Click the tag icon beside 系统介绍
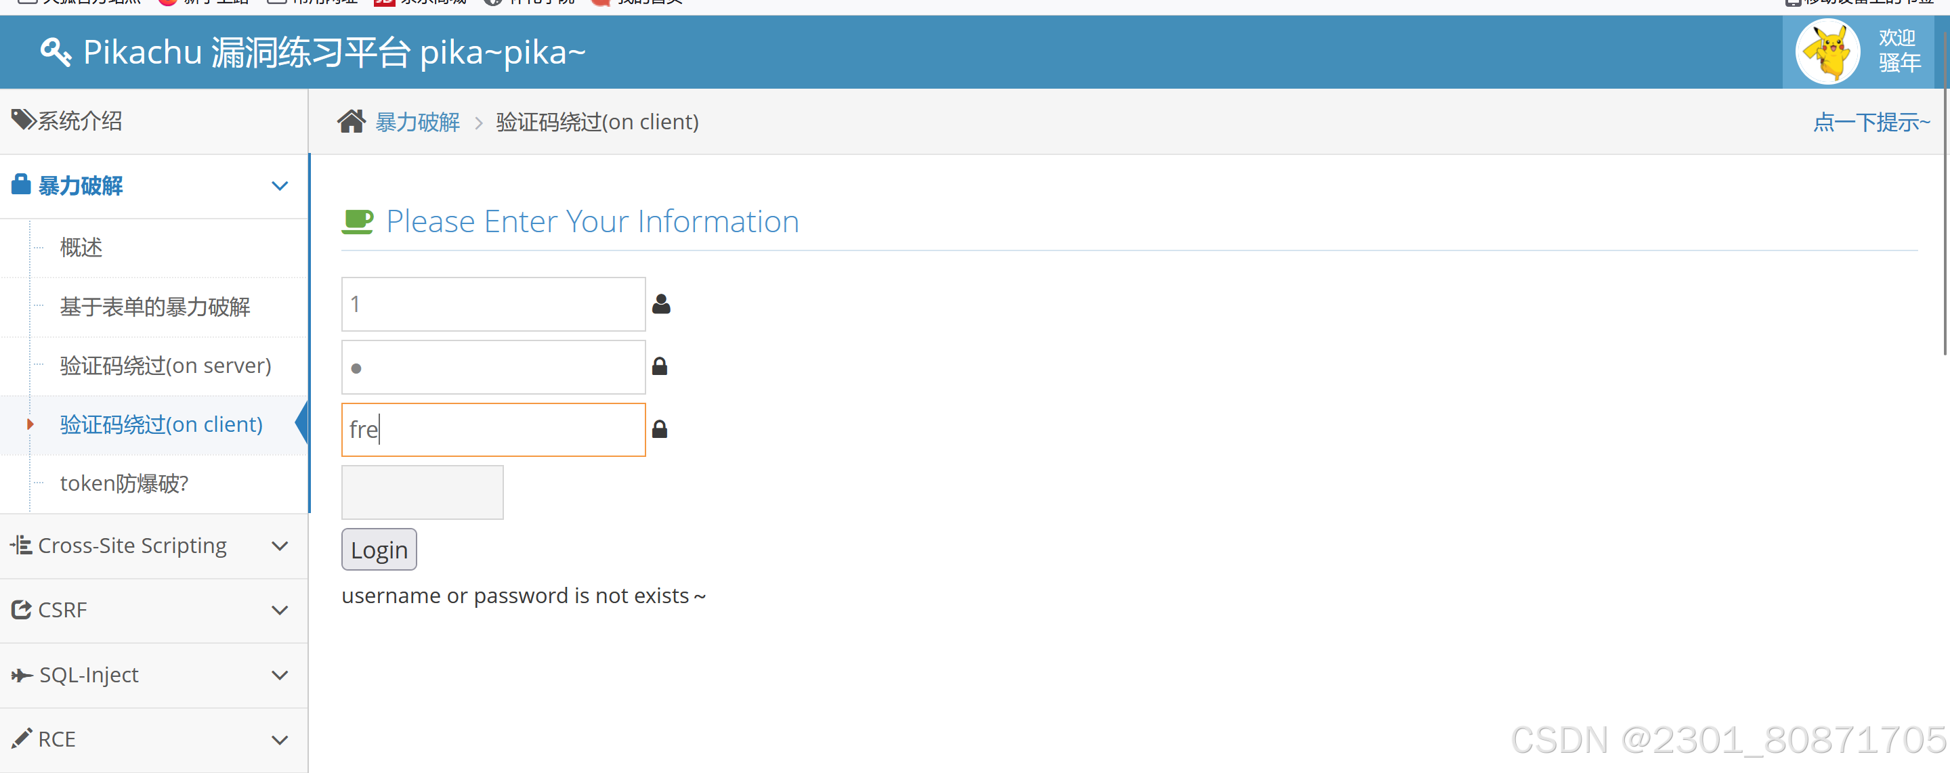The width and height of the screenshot is (1950, 773). click(x=24, y=120)
